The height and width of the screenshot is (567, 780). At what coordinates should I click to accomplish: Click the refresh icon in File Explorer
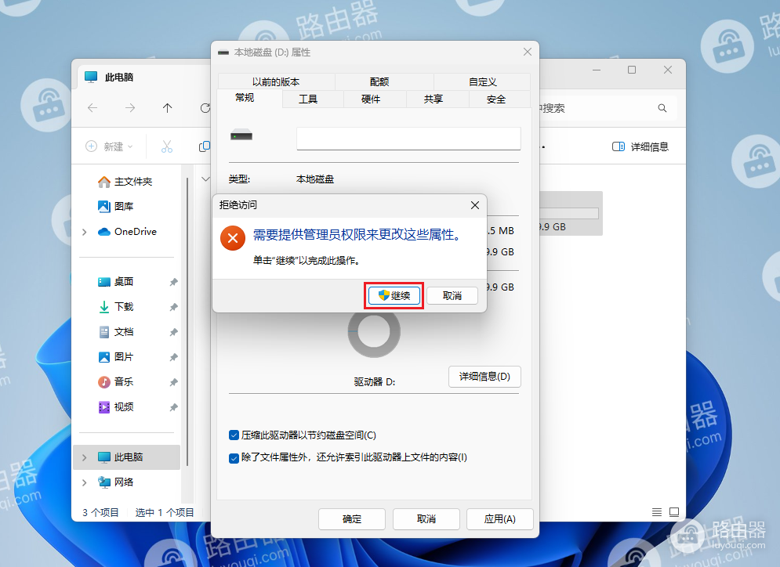tap(205, 108)
